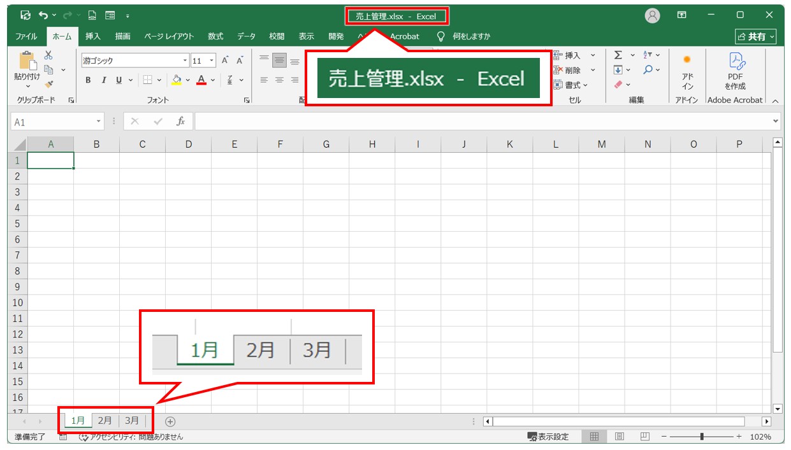Toggle Underline formatting
Image resolution: width=791 pixels, height=450 pixels.
(x=119, y=80)
